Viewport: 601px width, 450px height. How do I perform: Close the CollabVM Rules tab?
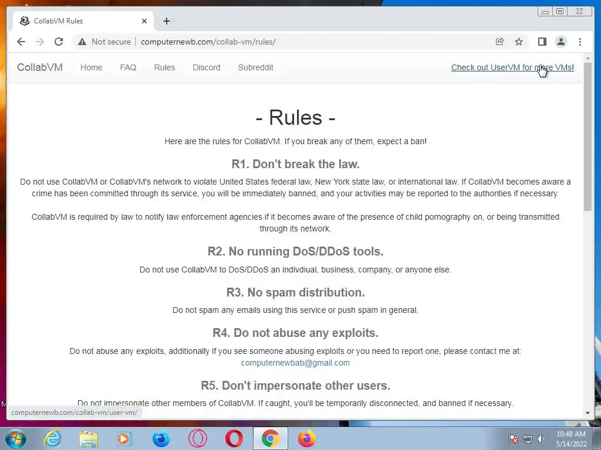[144, 21]
